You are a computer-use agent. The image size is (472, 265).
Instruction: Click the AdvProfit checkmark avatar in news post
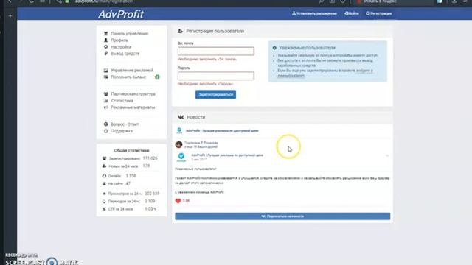(181, 157)
